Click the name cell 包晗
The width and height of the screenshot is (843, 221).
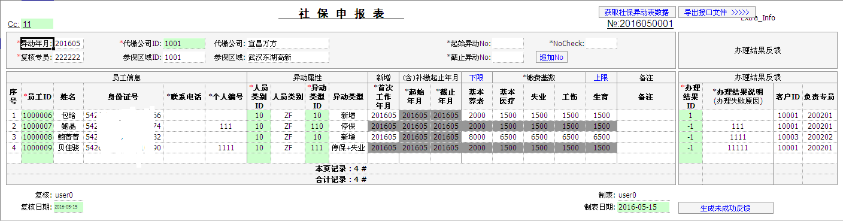69,116
